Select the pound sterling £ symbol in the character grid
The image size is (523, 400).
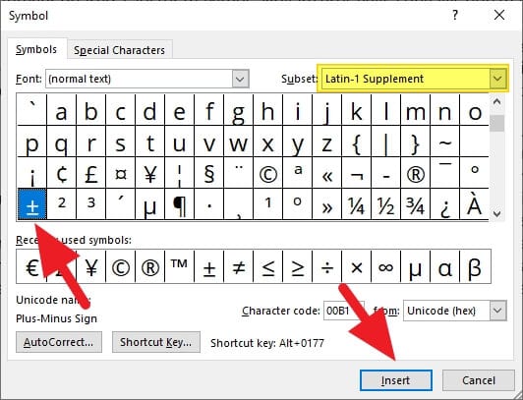point(91,173)
